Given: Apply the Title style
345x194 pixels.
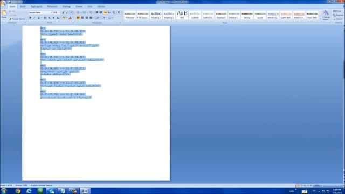Looking at the screenshot, I should [182, 15].
